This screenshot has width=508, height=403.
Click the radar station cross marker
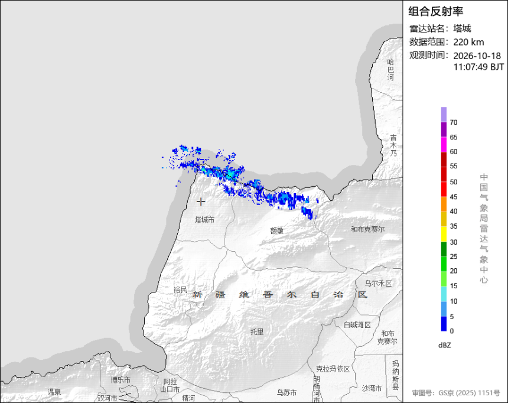point(201,201)
